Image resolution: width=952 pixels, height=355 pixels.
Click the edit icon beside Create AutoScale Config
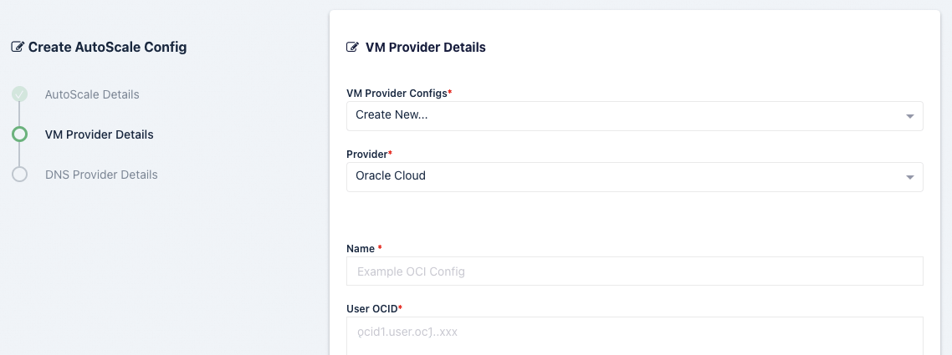18,48
